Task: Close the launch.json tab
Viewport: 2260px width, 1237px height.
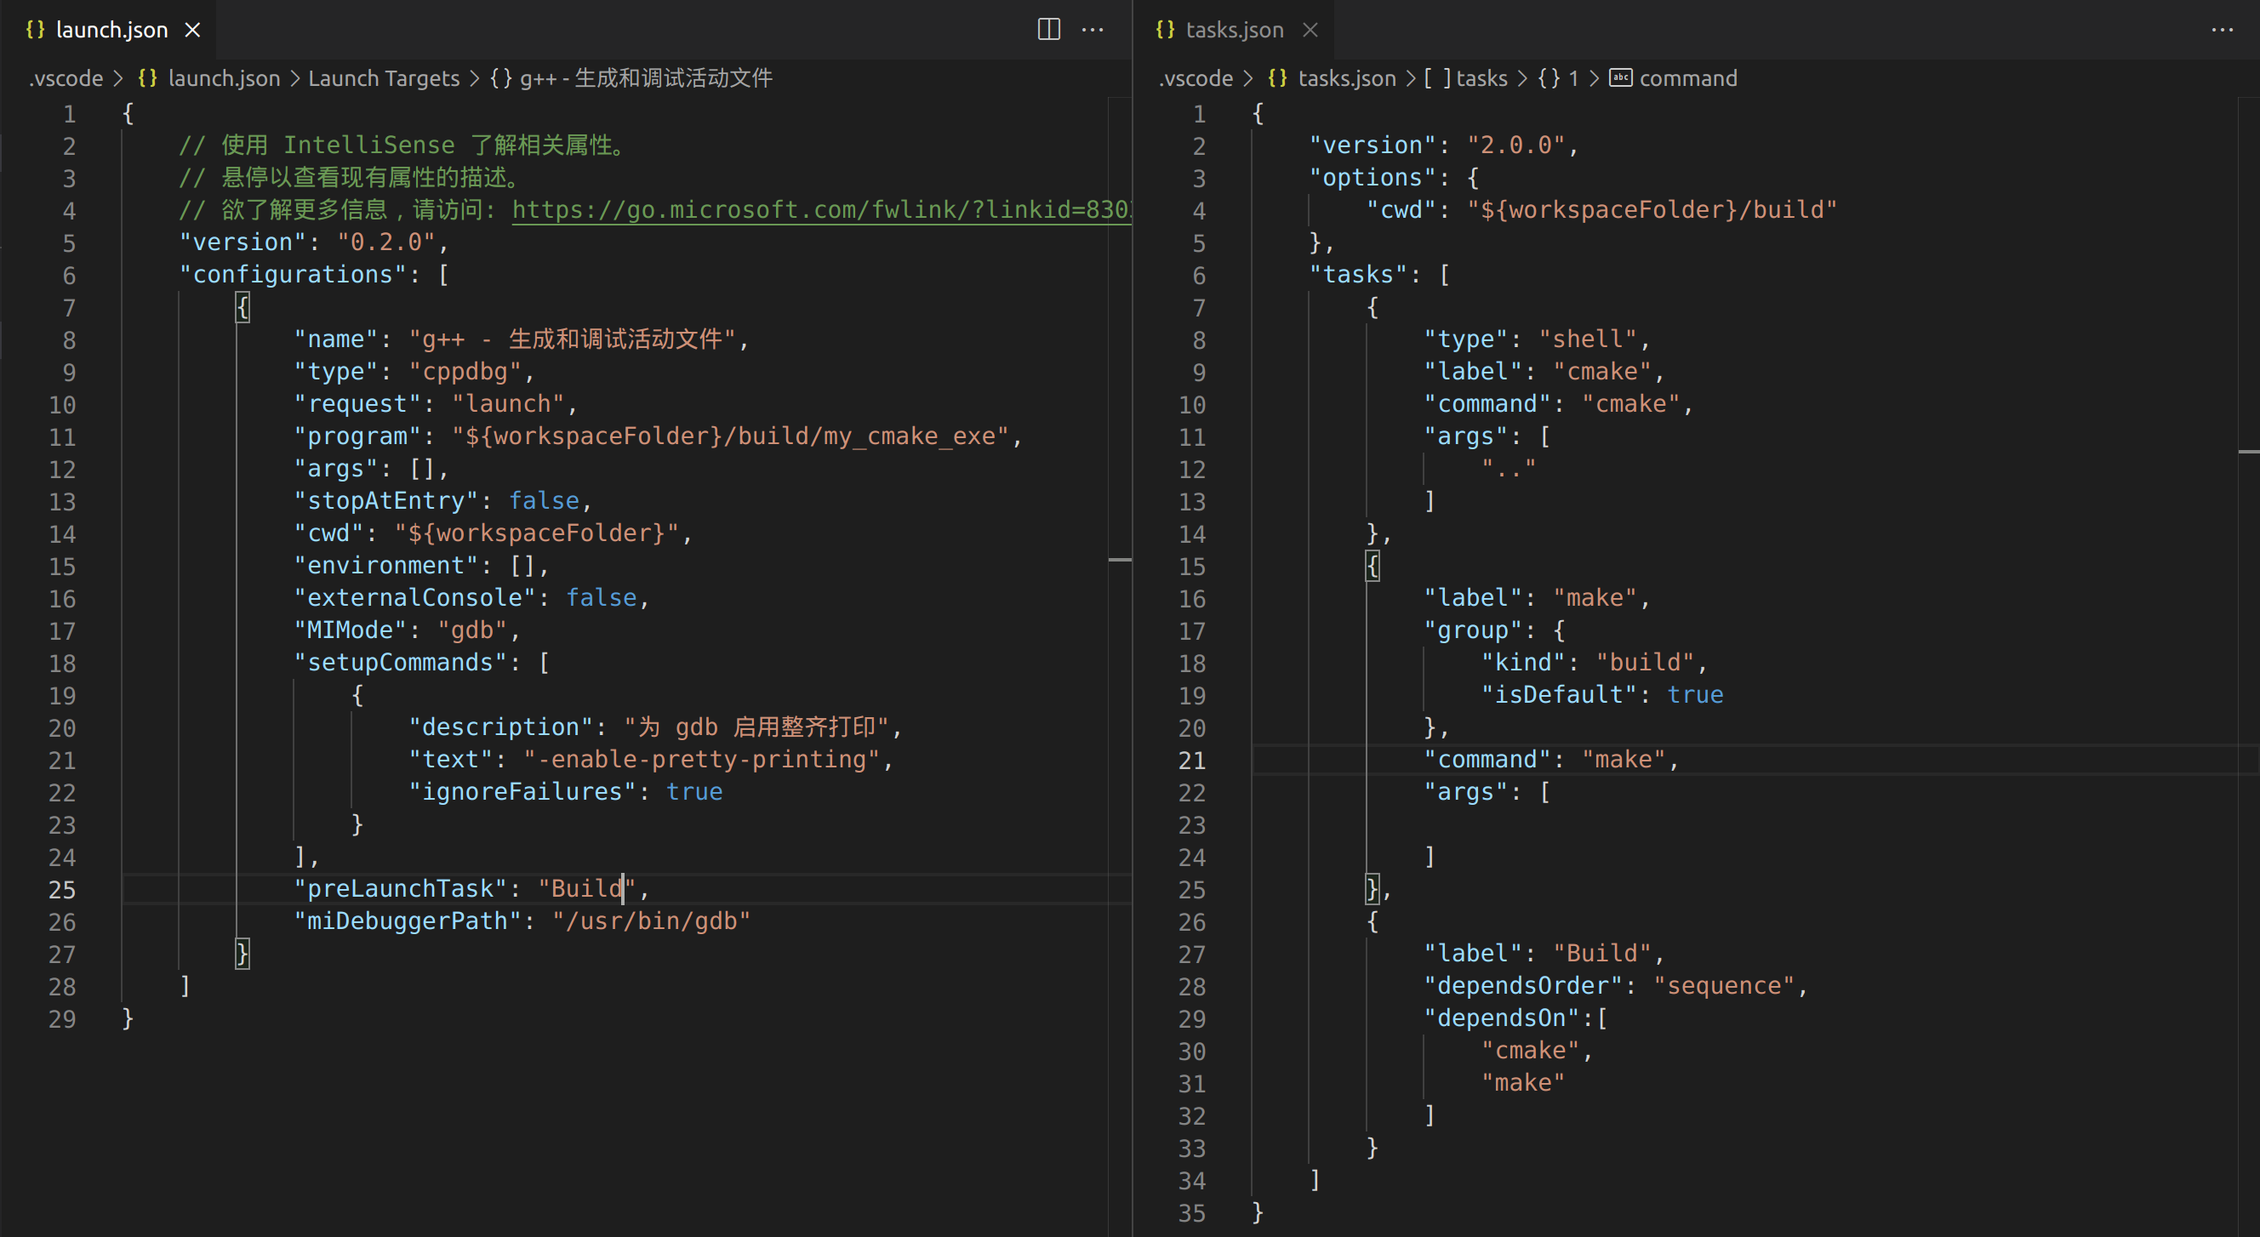Action: [x=192, y=30]
